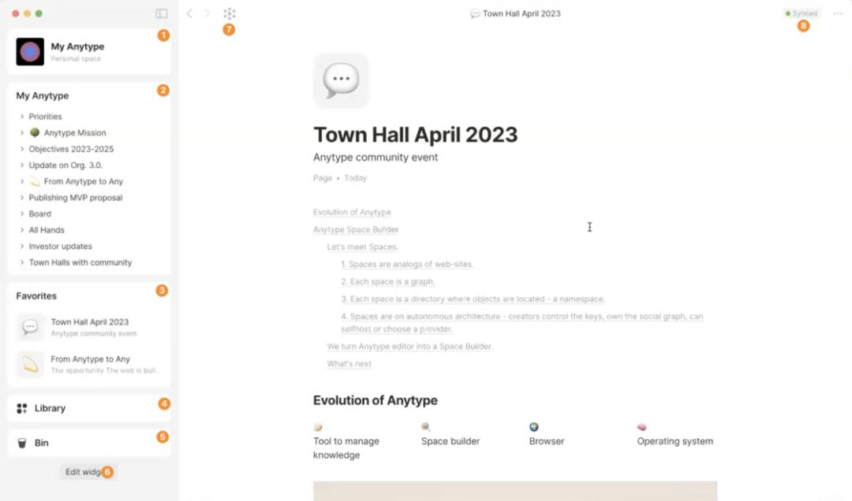Click the Tool to manage knowledge emoji
Viewport: 852px width, 501px height.
318,428
